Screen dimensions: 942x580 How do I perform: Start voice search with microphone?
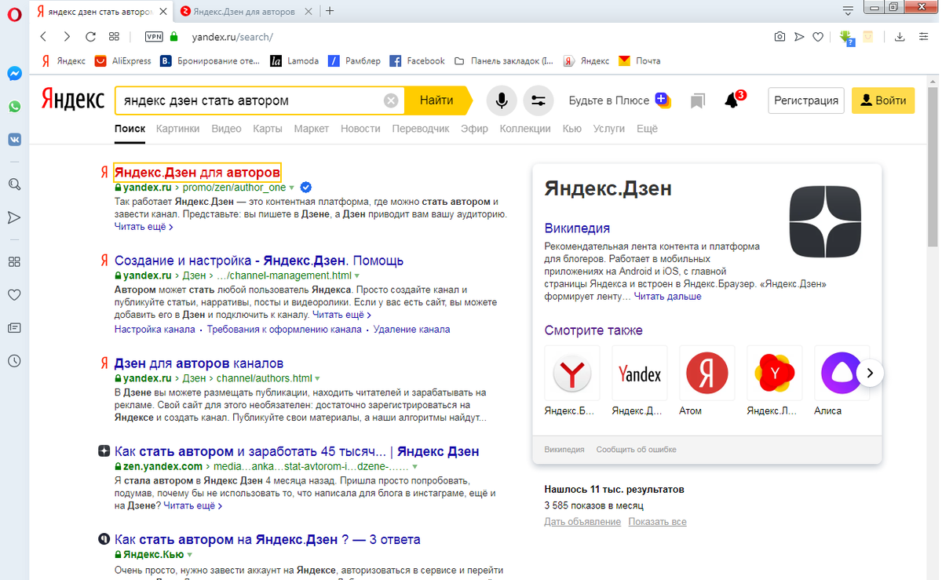(501, 100)
